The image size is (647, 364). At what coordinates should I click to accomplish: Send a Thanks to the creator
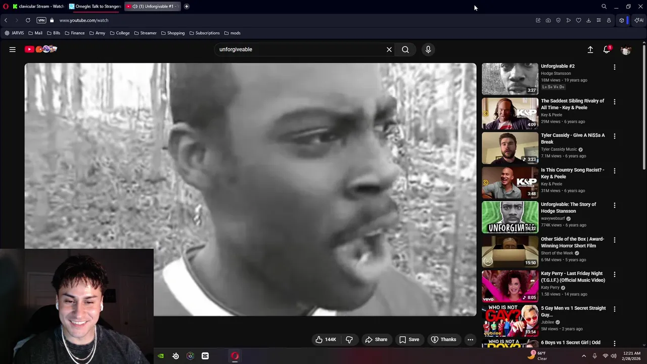click(443, 340)
